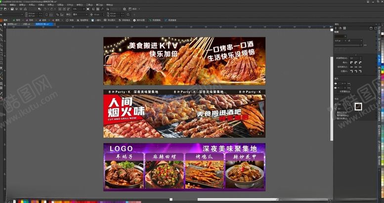This screenshot has height=203, width=384.
Task: Set page to landscape orientation
Action: pos(51,15)
